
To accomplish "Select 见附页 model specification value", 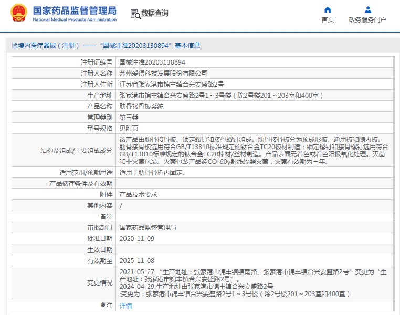I will point(129,128).
